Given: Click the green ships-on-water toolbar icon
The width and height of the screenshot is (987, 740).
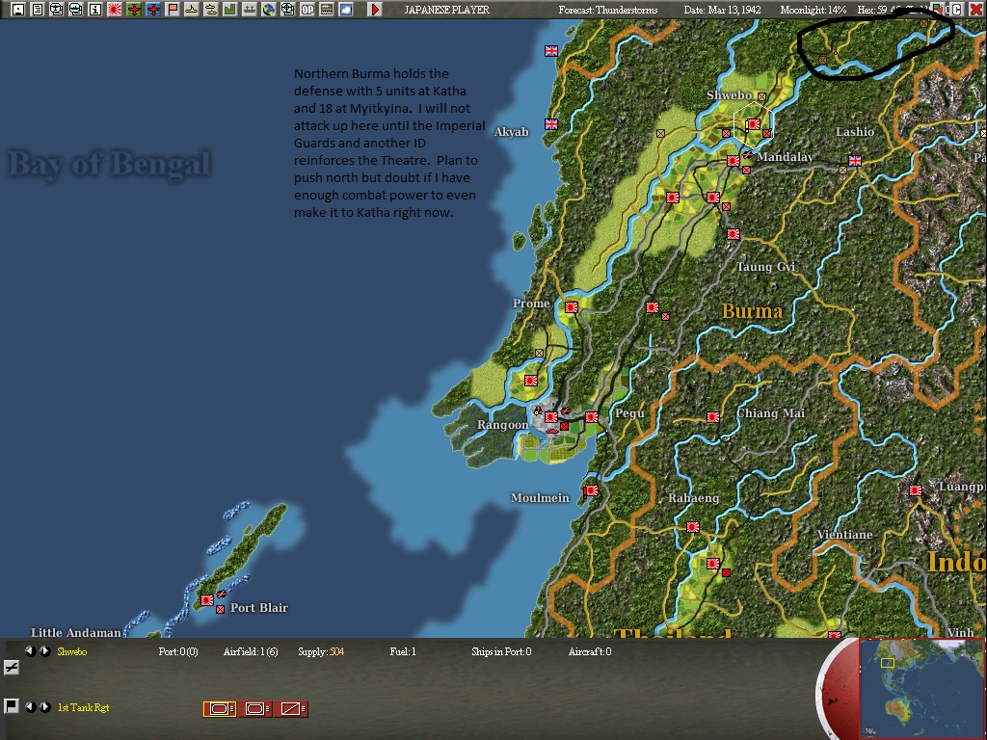Looking at the screenshot, I should tap(250, 10).
